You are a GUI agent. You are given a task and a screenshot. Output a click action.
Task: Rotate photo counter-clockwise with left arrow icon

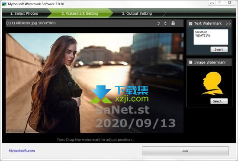pyautogui.click(x=158, y=23)
